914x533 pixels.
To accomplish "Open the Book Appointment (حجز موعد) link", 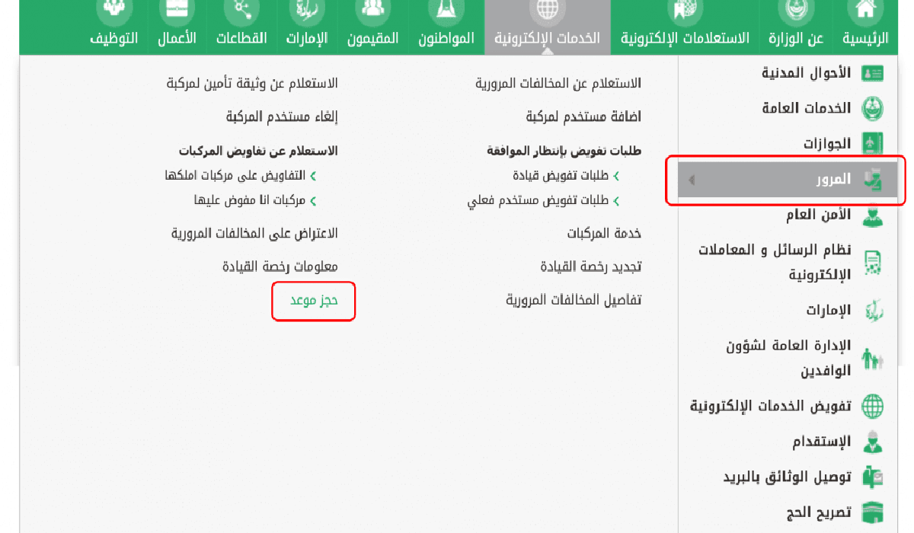I will (x=314, y=301).
